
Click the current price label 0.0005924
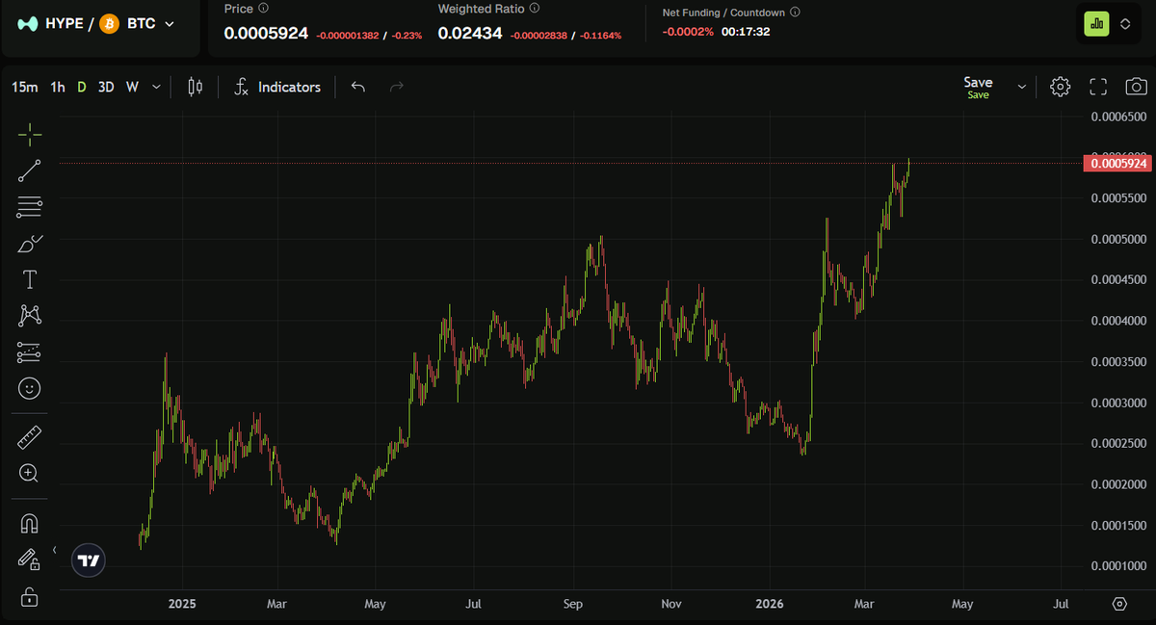coord(1117,163)
